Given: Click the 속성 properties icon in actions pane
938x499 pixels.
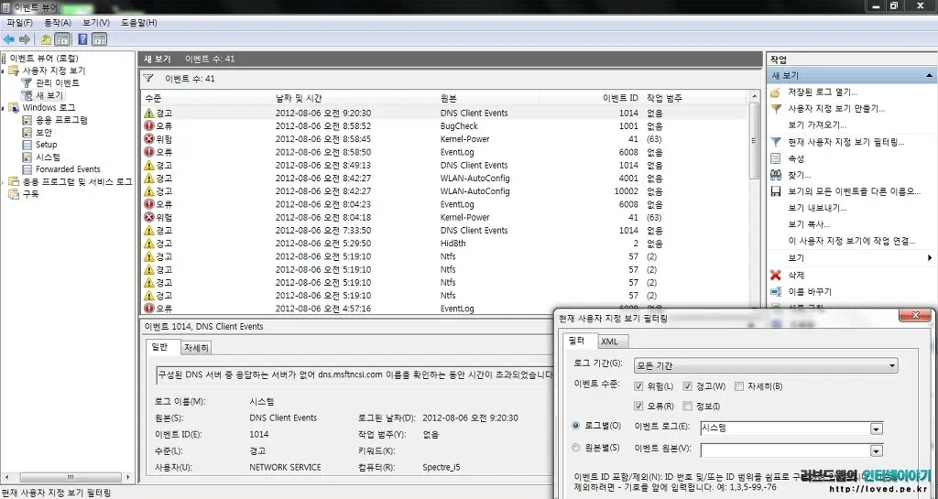Looking at the screenshot, I should coord(776,159).
